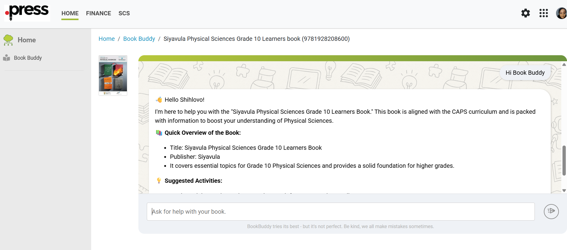Open the settings gear icon
Image resolution: width=567 pixels, height=250 pixels.
(525, 13)
